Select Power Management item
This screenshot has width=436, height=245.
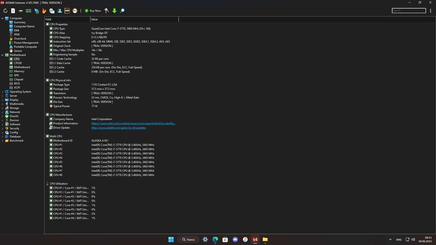[26, 43]
